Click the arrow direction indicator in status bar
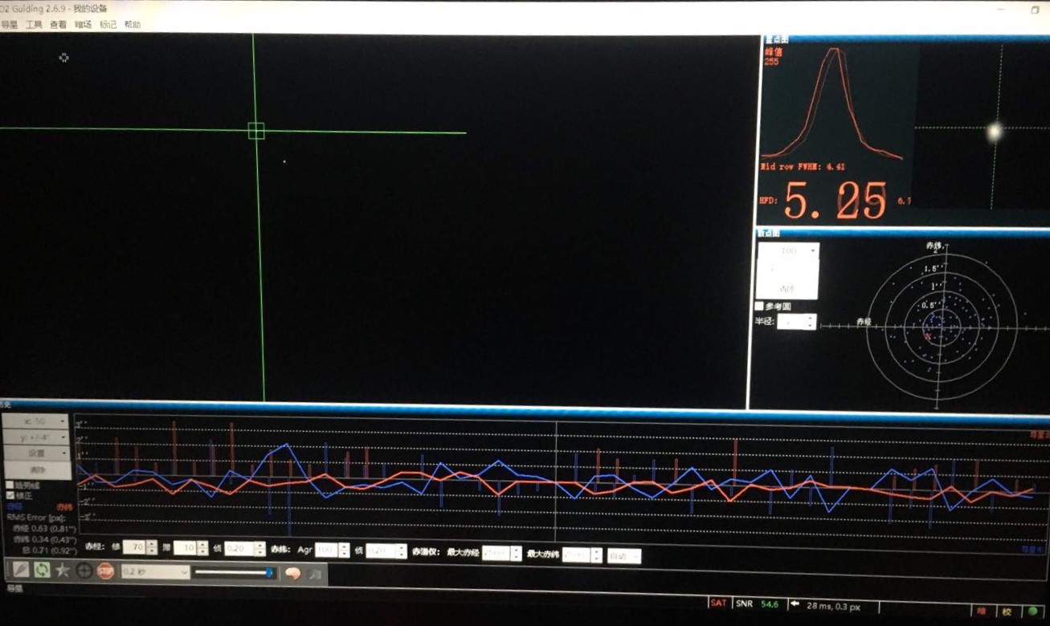The width and height of the screenshot is (1050, 626). (795, 604)
